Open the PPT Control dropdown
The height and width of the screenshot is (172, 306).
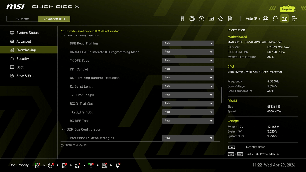tap(188, 69)
